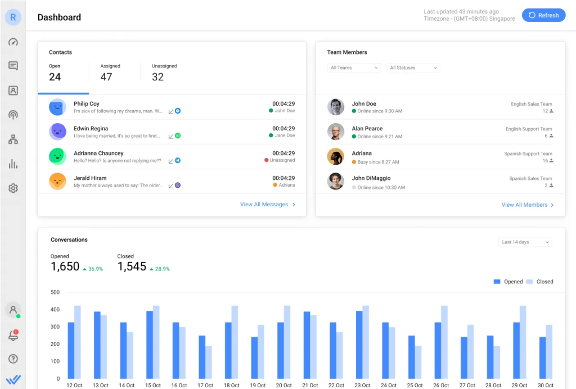The image size is (576, 389).
Task: Open the Contacts icon in sidebar
Action: coord(13,91)
